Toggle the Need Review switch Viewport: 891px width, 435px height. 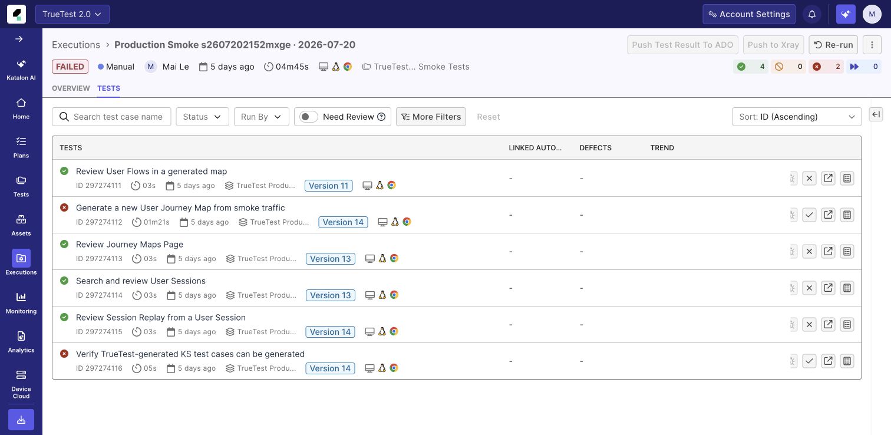click(x=309, y=117)
